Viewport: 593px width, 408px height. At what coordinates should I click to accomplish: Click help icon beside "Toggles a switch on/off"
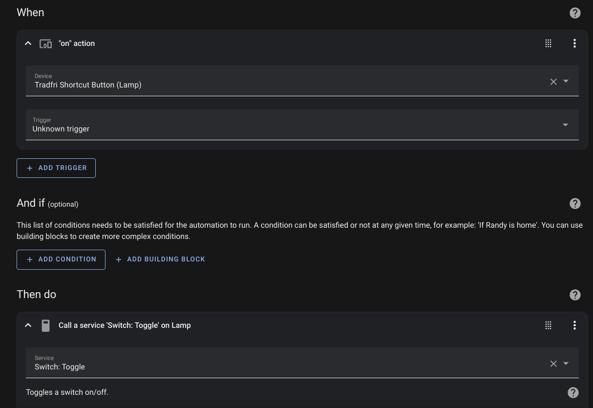point(573,392)
